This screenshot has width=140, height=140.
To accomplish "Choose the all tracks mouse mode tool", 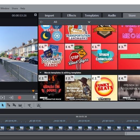I will (x=14, y=105).
